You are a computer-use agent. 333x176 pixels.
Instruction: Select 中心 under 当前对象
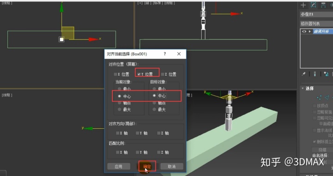pos(119,96)
